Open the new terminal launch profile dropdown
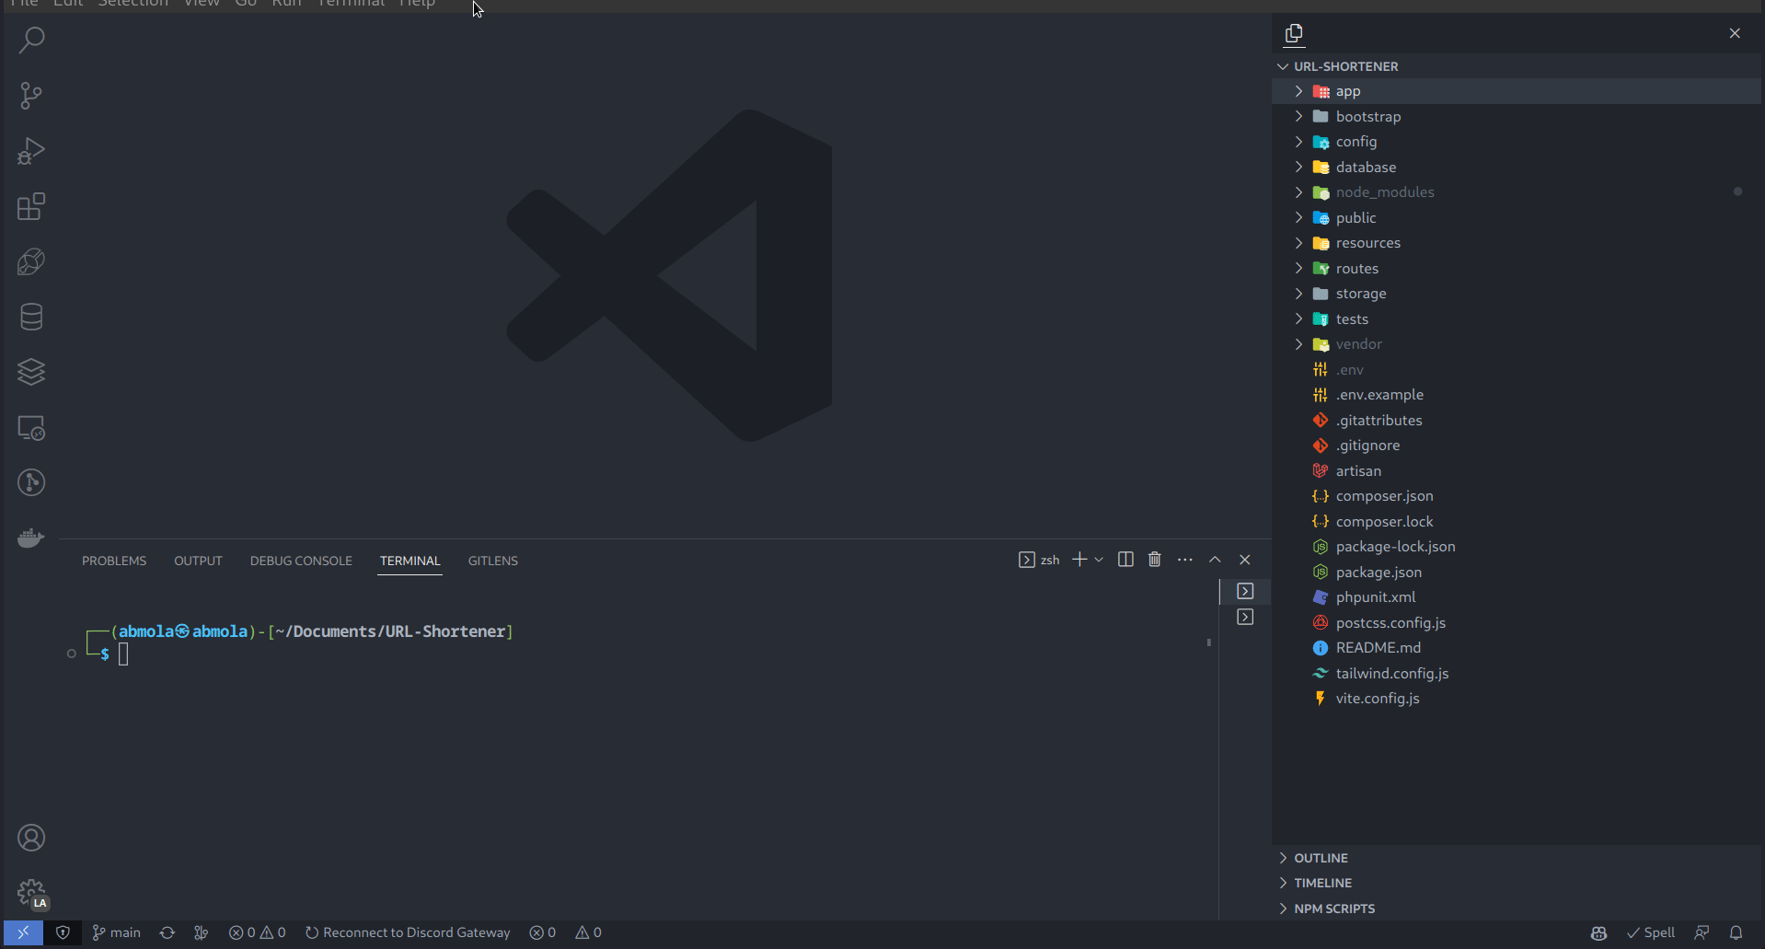 tap(1099, 560)
